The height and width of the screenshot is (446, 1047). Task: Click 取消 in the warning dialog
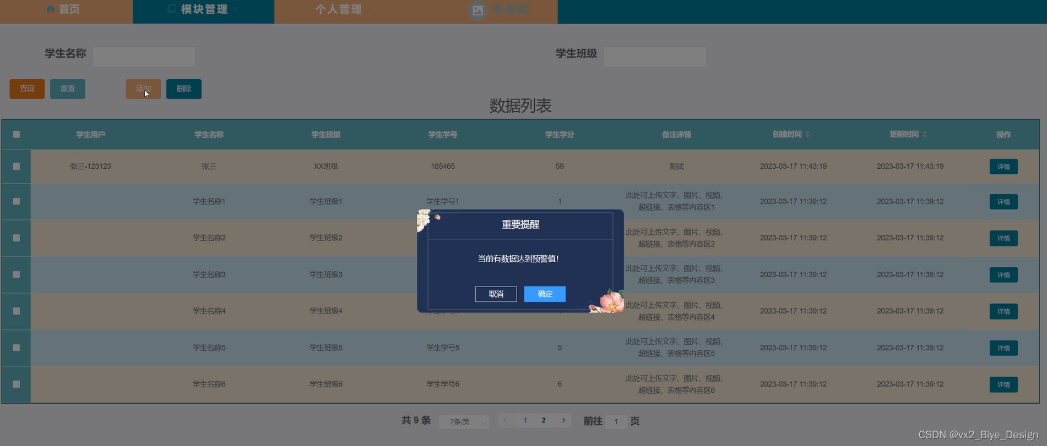[496, 294]
